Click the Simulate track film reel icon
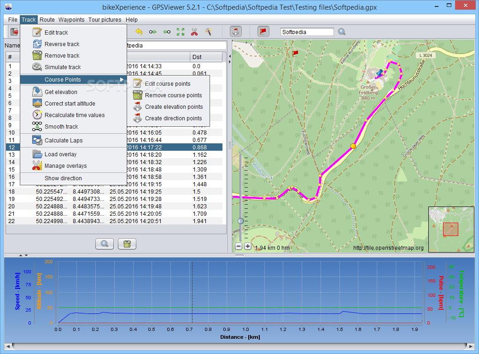This screenshot has width=479, height=354. click(37, 67)
